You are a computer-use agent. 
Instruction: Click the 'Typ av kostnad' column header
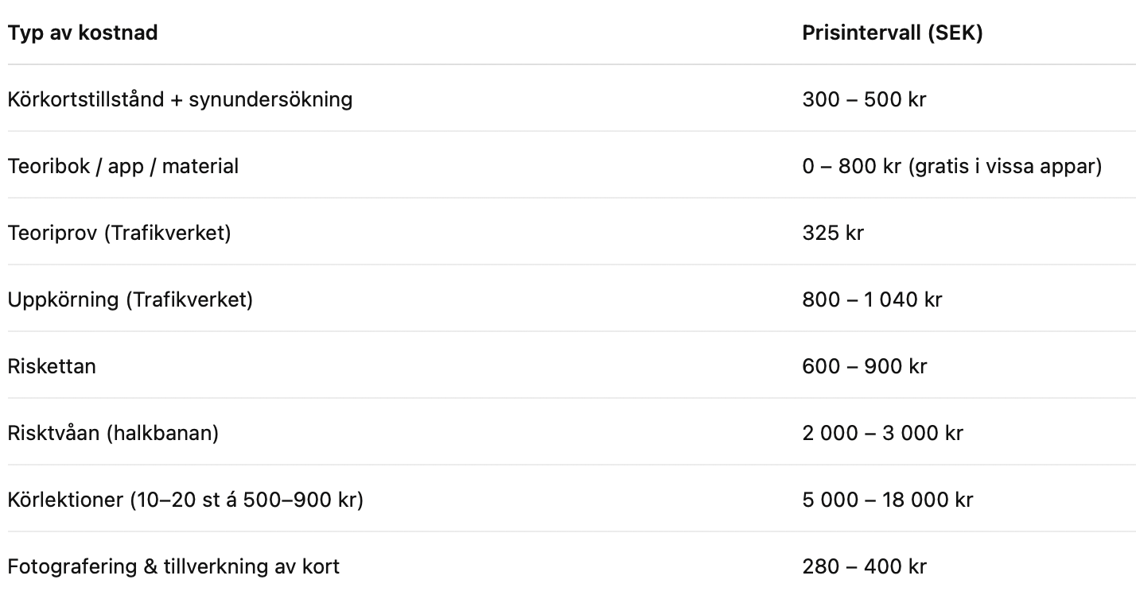pyautogui.click(x=83, y=33)
